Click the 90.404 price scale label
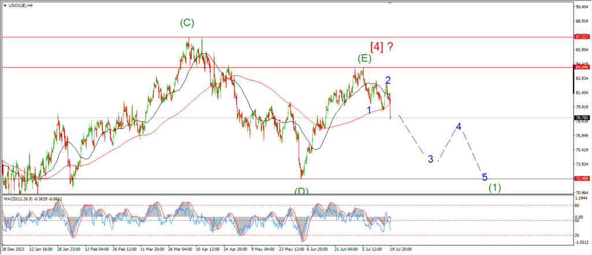The image size is (592, 255). click(x=581, y=7)
